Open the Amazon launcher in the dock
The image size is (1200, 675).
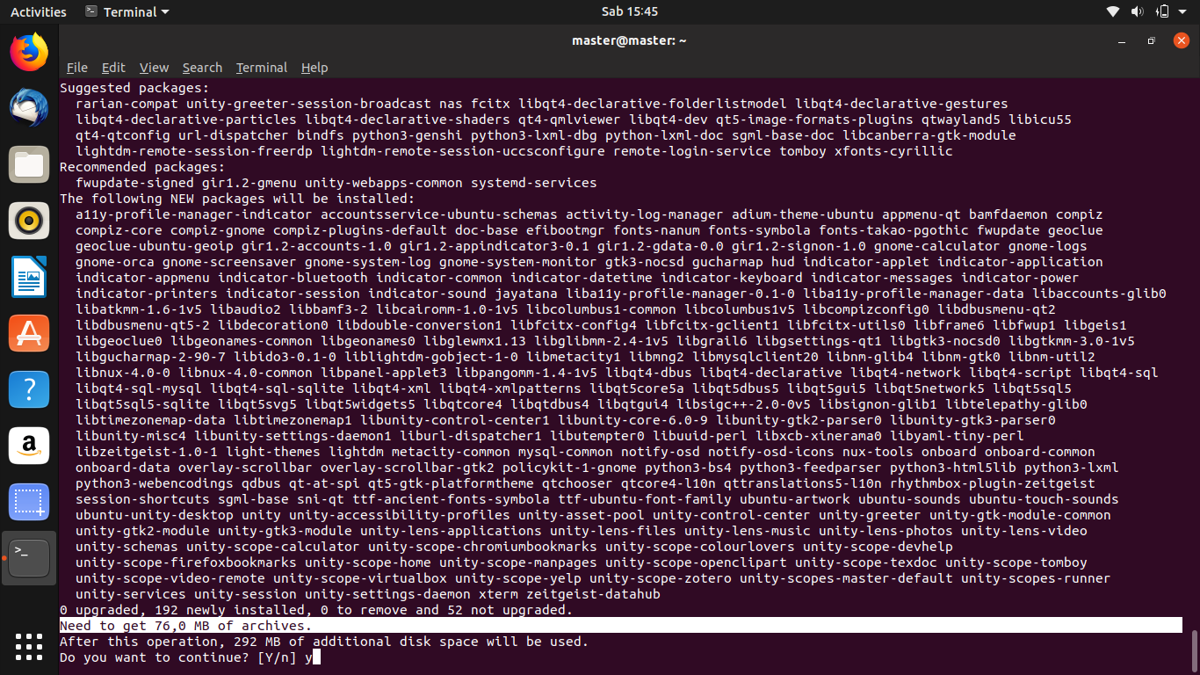pos(28,446)
